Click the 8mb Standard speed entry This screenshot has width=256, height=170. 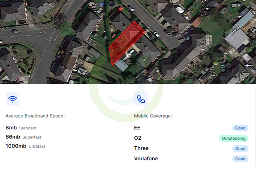[21, 128]
